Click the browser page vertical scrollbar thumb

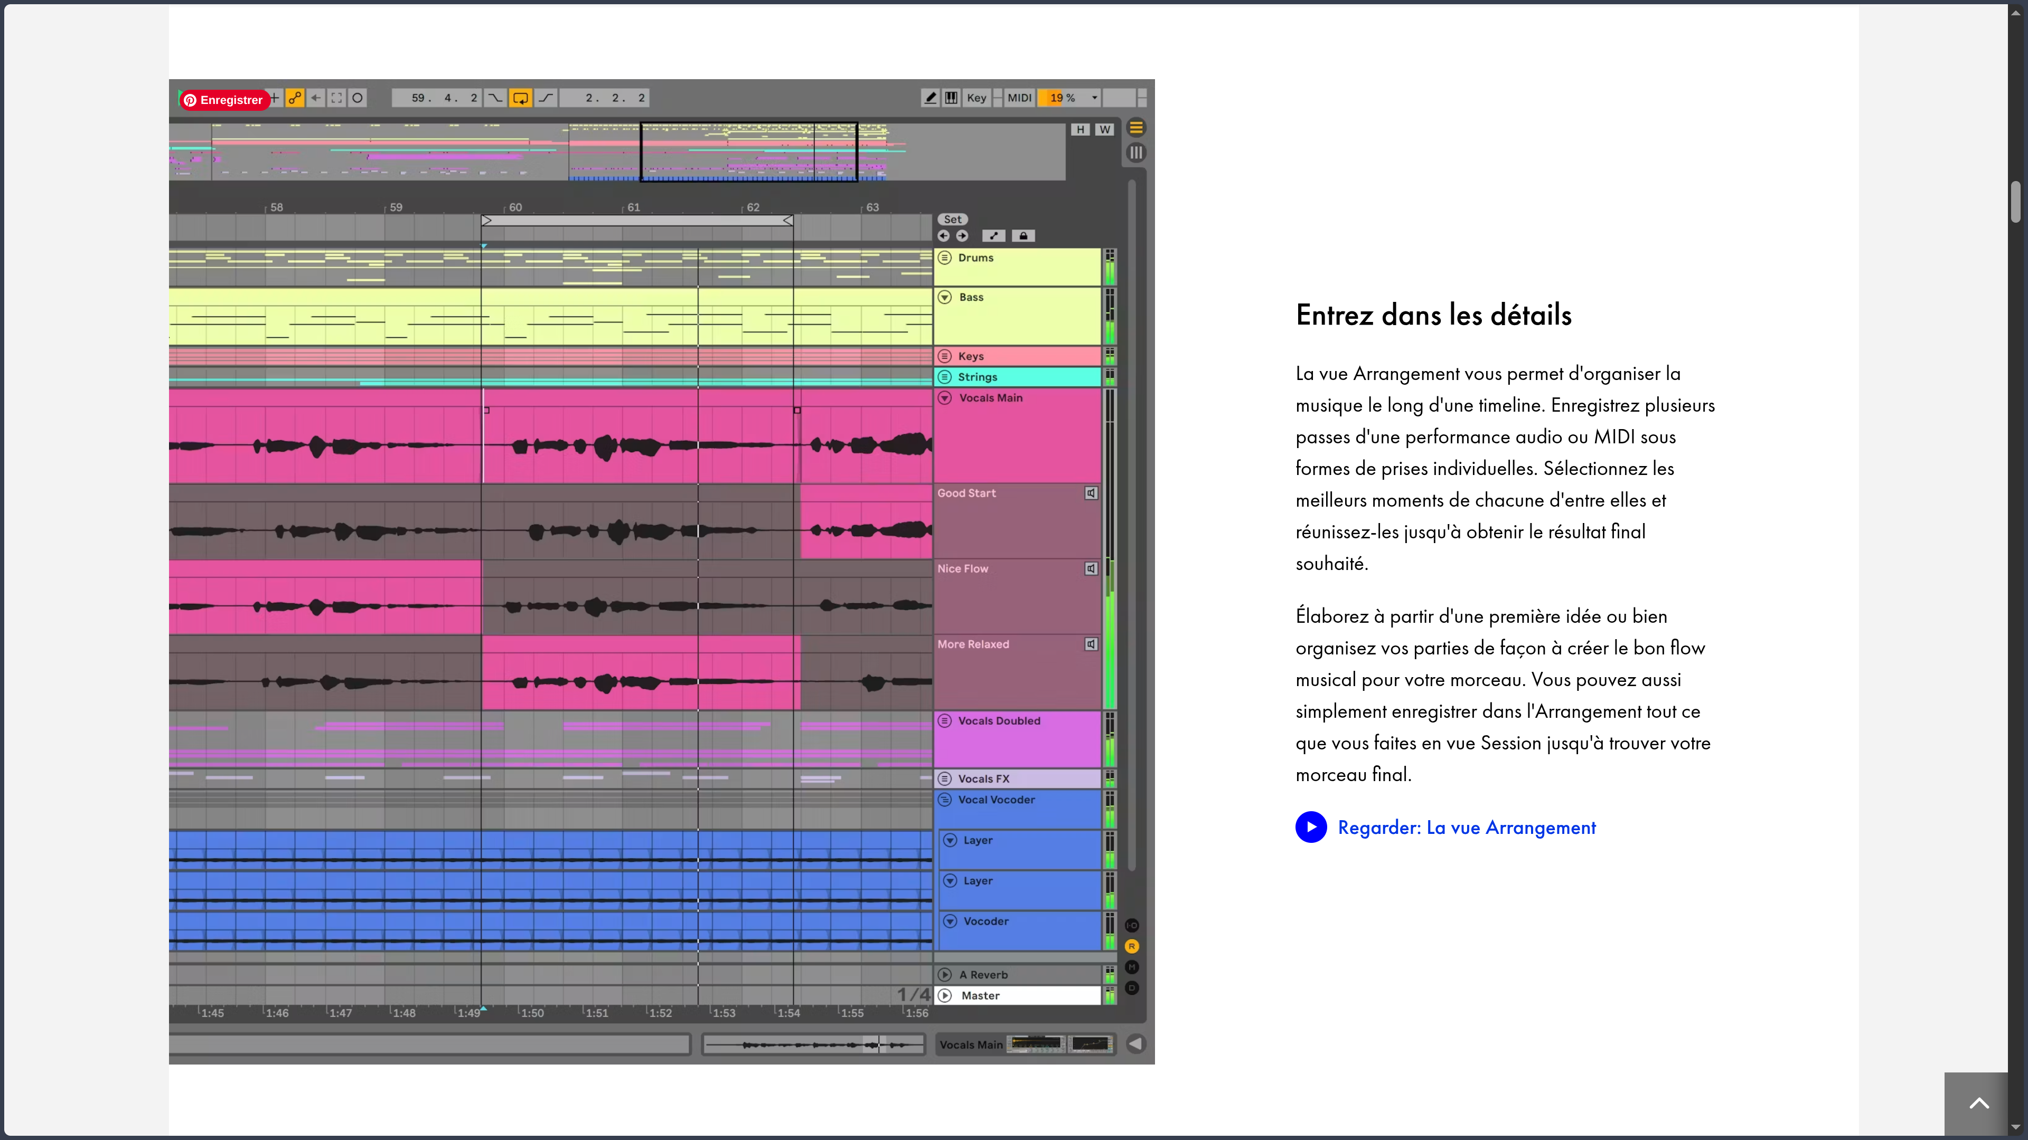2015,202
